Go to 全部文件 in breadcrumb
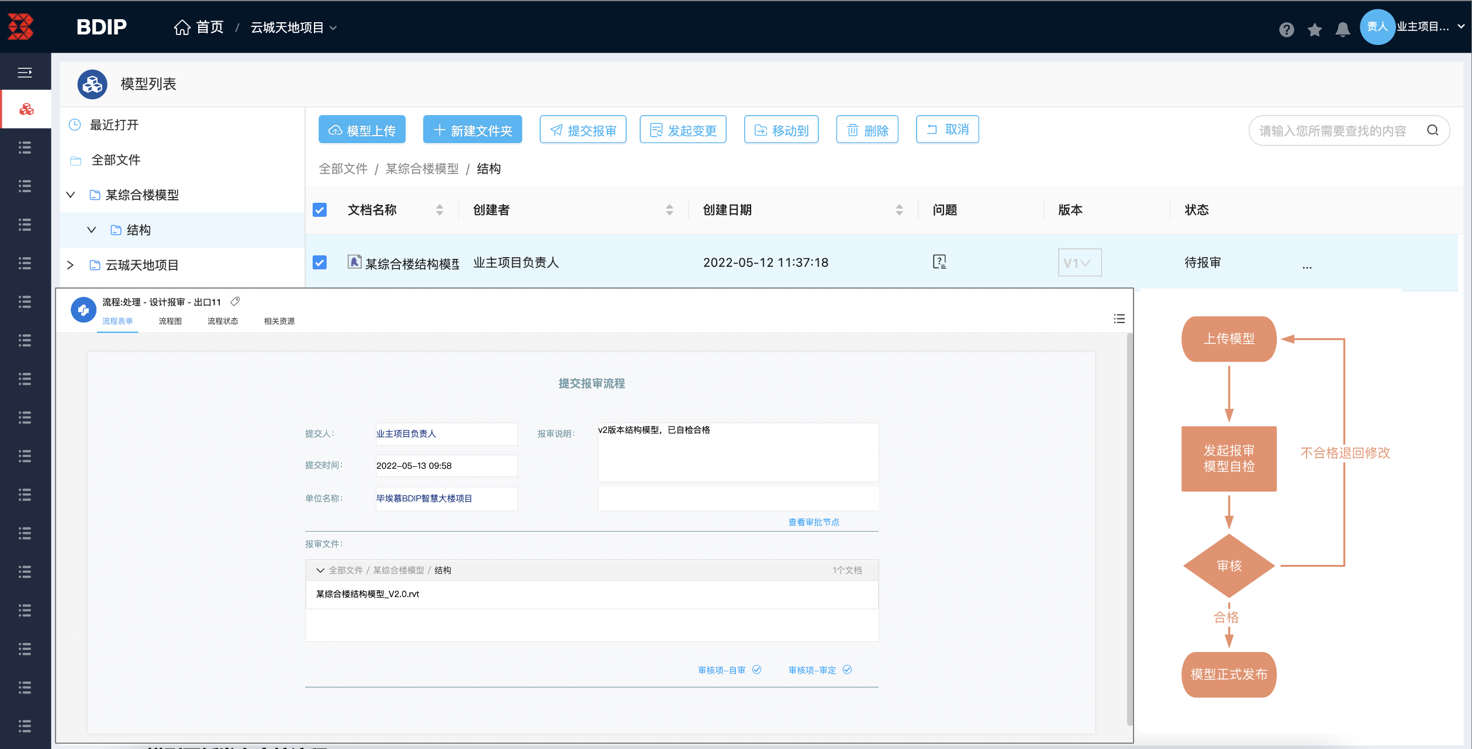 (343, 169)
